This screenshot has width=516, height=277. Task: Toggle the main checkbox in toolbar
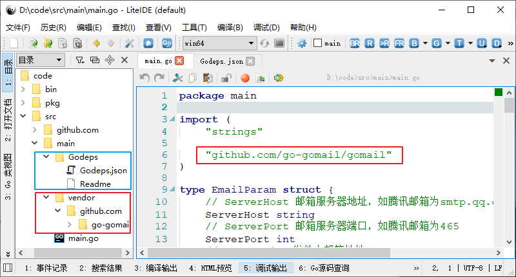(317, 43)
